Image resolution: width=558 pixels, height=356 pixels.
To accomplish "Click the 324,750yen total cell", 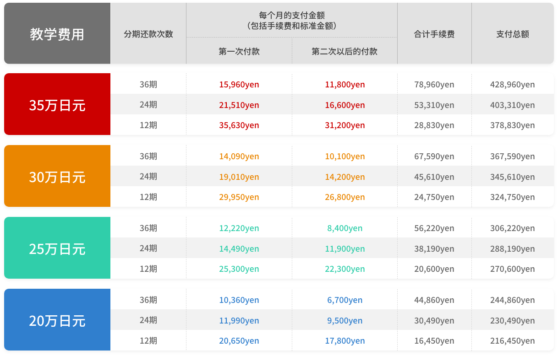I will [513, 197].
